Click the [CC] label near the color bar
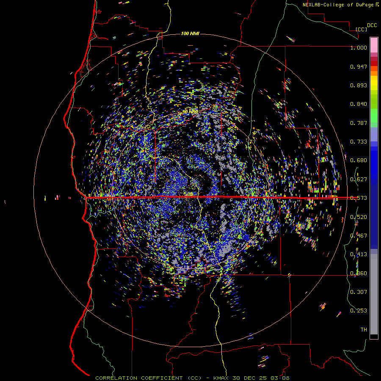Viewport: 381px width, 381px height. [x=362, y=29]
